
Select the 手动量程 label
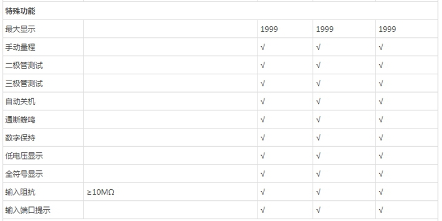pos(20,47)
